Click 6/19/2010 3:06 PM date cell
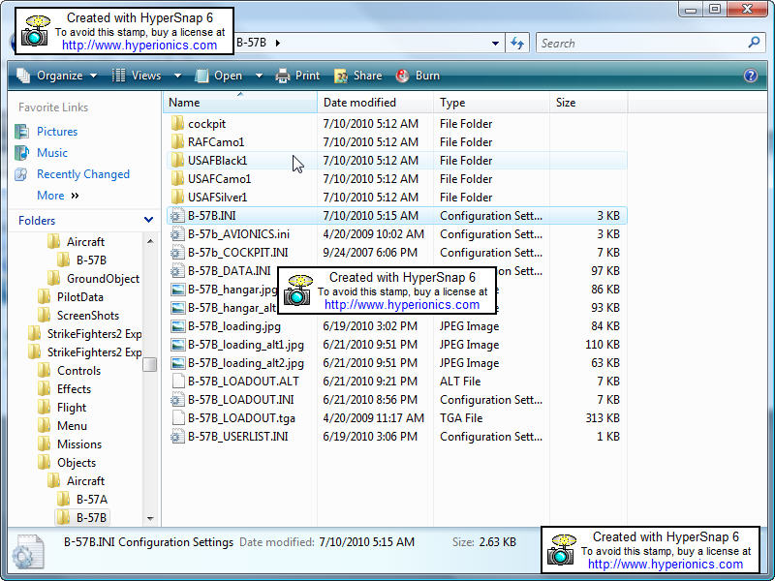Screen dimensions: 775x581 coord(370,437)
